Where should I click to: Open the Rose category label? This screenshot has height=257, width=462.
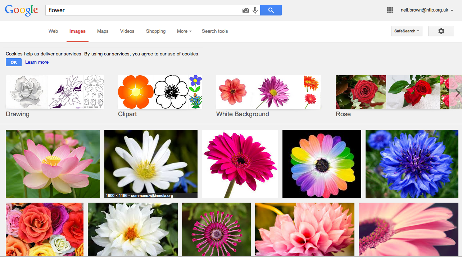coord(343,114)
